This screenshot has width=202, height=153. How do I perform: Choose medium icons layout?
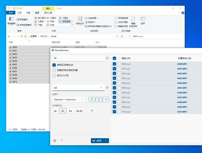coord(64,18)
